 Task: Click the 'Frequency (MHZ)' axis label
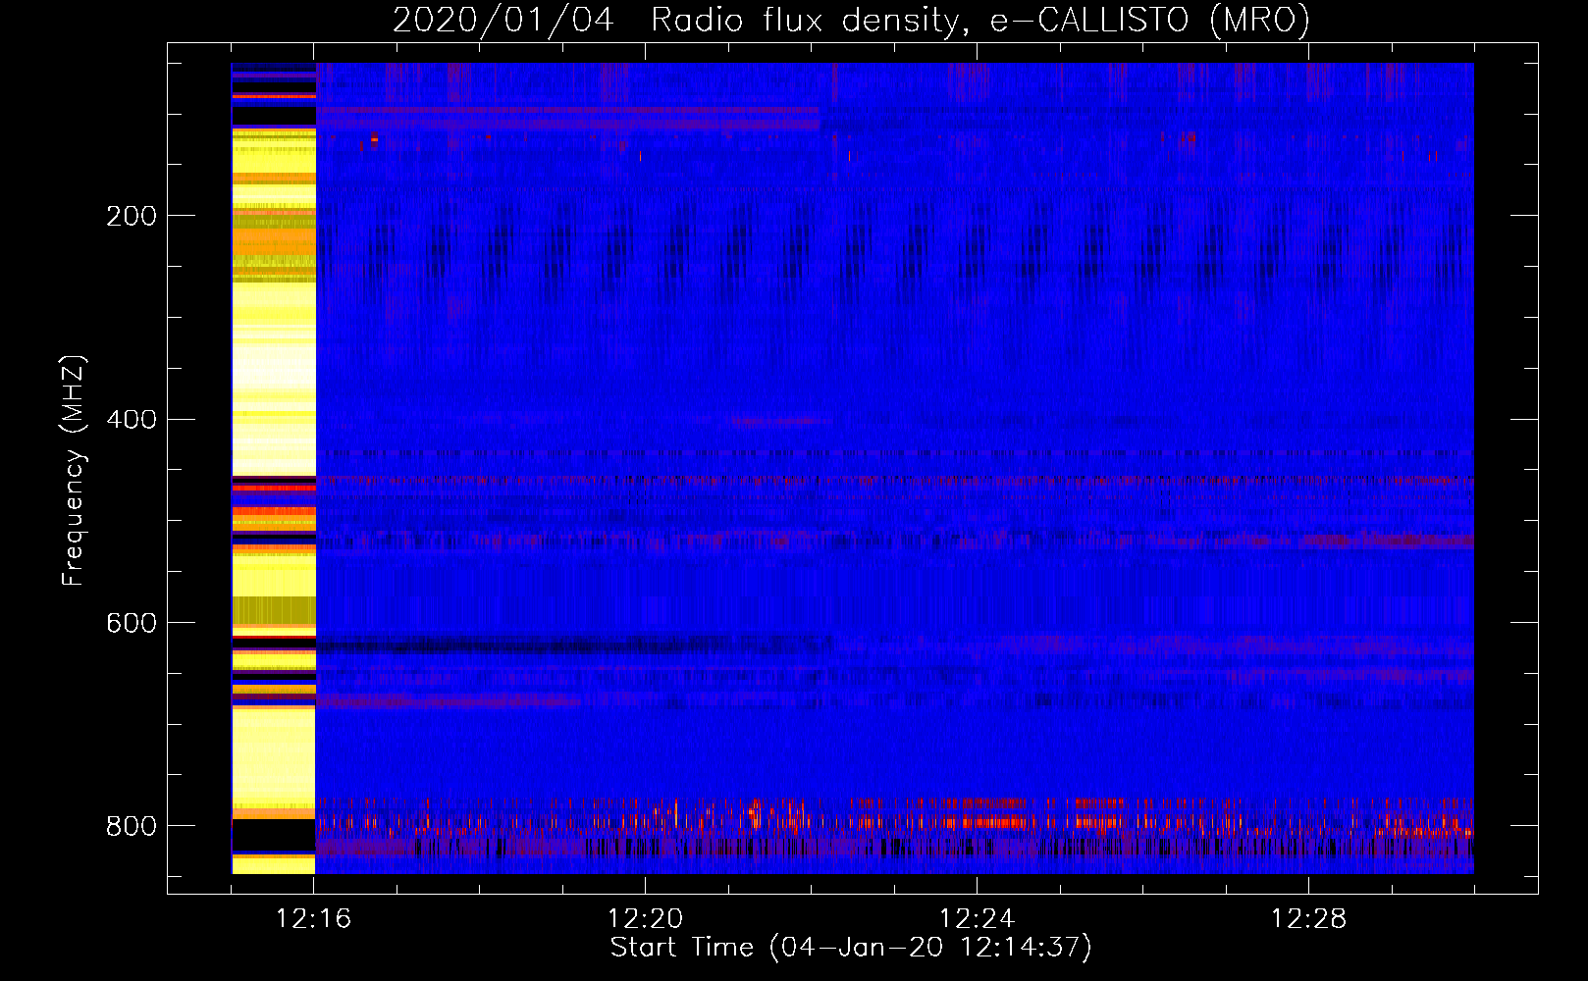tap(74, 471)
